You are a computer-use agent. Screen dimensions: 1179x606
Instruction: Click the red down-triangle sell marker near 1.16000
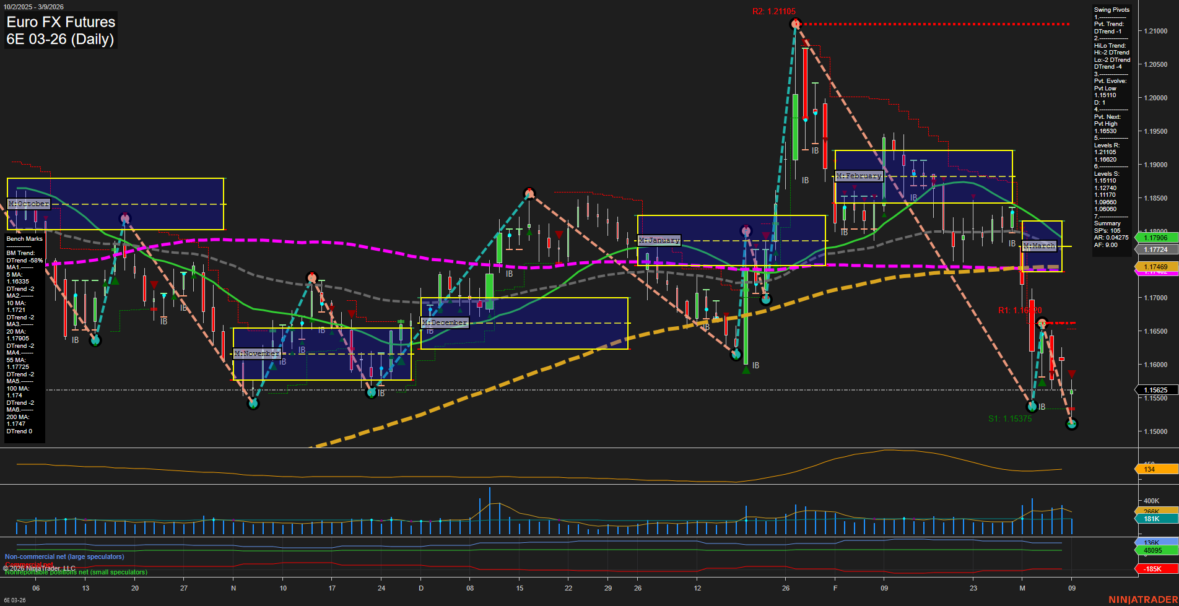point(1072,374)
